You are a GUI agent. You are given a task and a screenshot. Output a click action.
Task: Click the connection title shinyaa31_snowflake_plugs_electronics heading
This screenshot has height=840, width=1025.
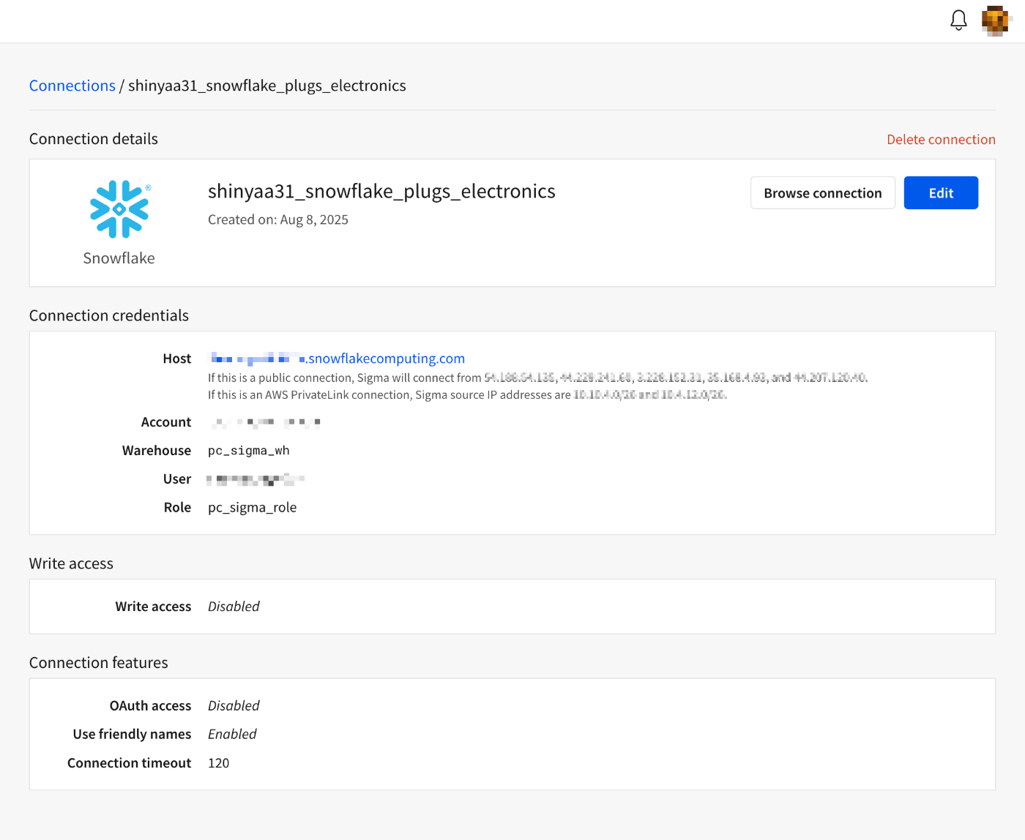tap(381, 192)
